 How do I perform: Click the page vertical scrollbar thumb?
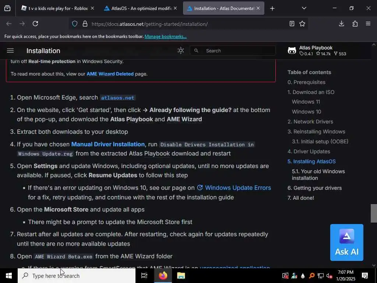coord(373,213)
